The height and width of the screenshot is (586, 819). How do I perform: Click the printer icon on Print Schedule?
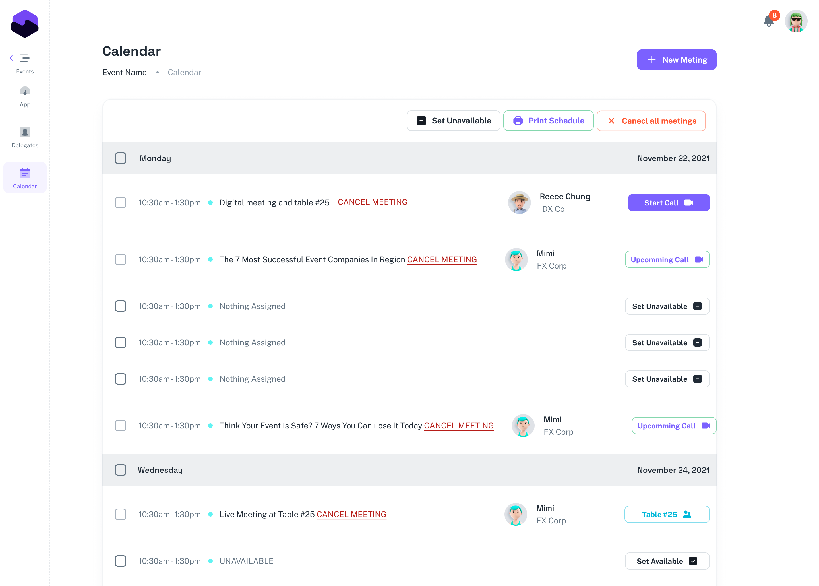click(x=518, y=121)
